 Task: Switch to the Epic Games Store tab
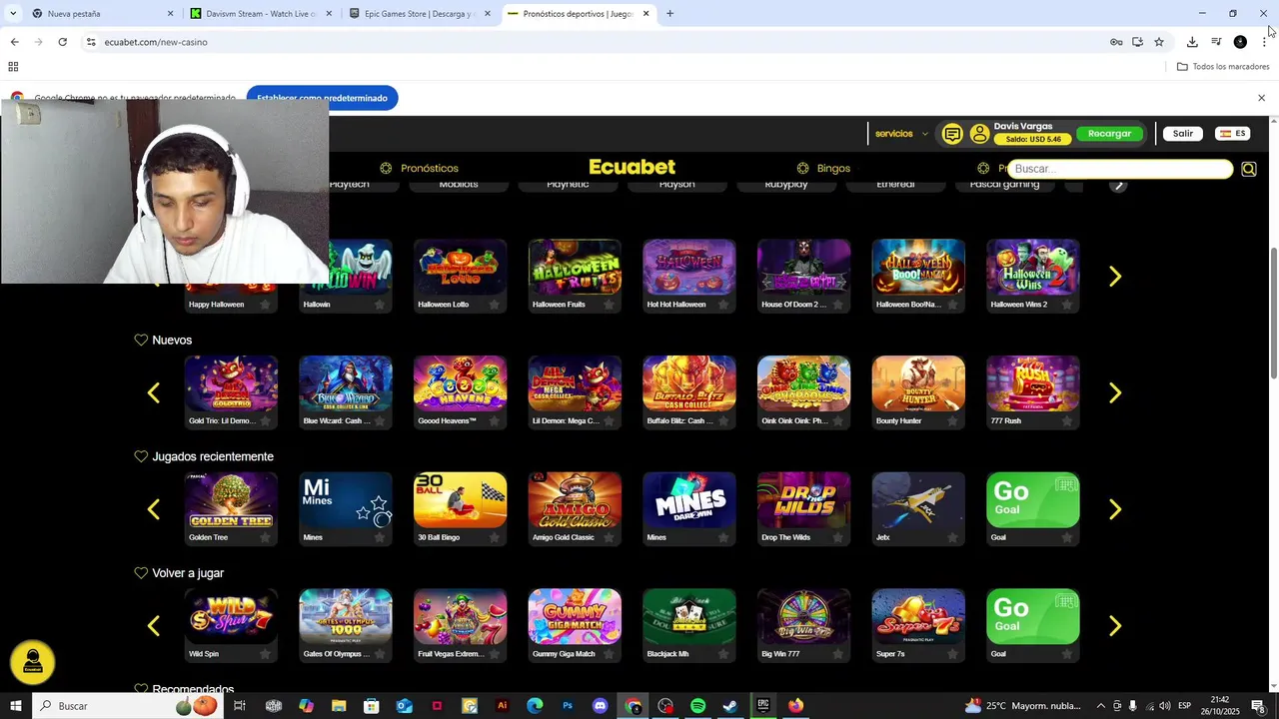420,14
